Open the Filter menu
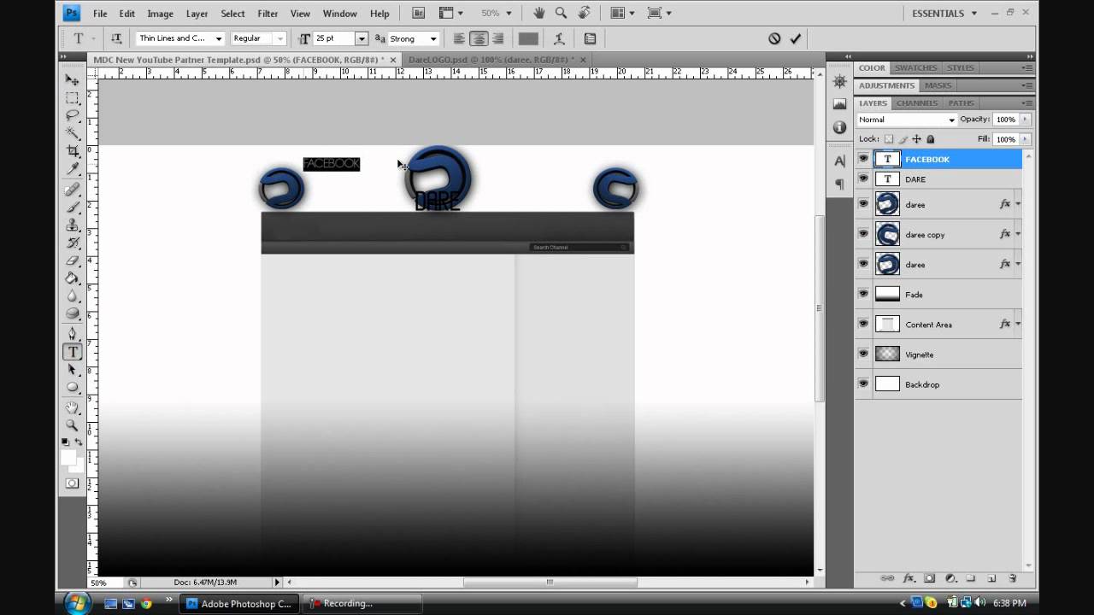This screenshot has height=615, width=1094. 268,14
